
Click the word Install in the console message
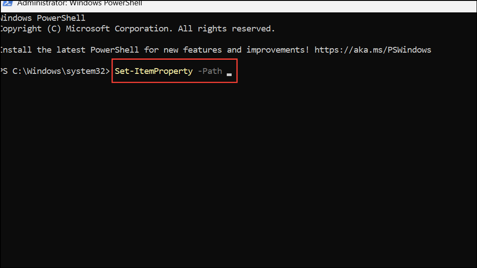(x=16, y=50)
